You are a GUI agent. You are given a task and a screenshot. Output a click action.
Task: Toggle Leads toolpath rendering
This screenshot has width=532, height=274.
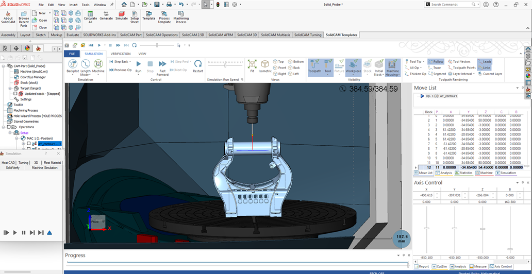coord(485,62)
